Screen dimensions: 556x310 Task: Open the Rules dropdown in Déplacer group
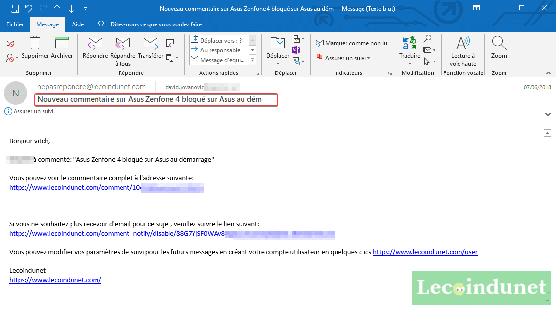coord(298,38)
